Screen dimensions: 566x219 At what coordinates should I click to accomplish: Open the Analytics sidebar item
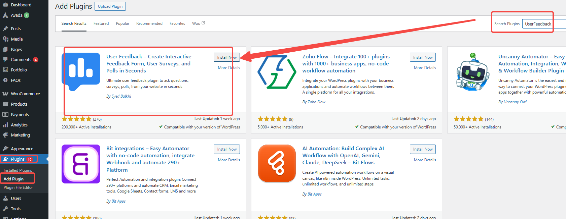19,125
